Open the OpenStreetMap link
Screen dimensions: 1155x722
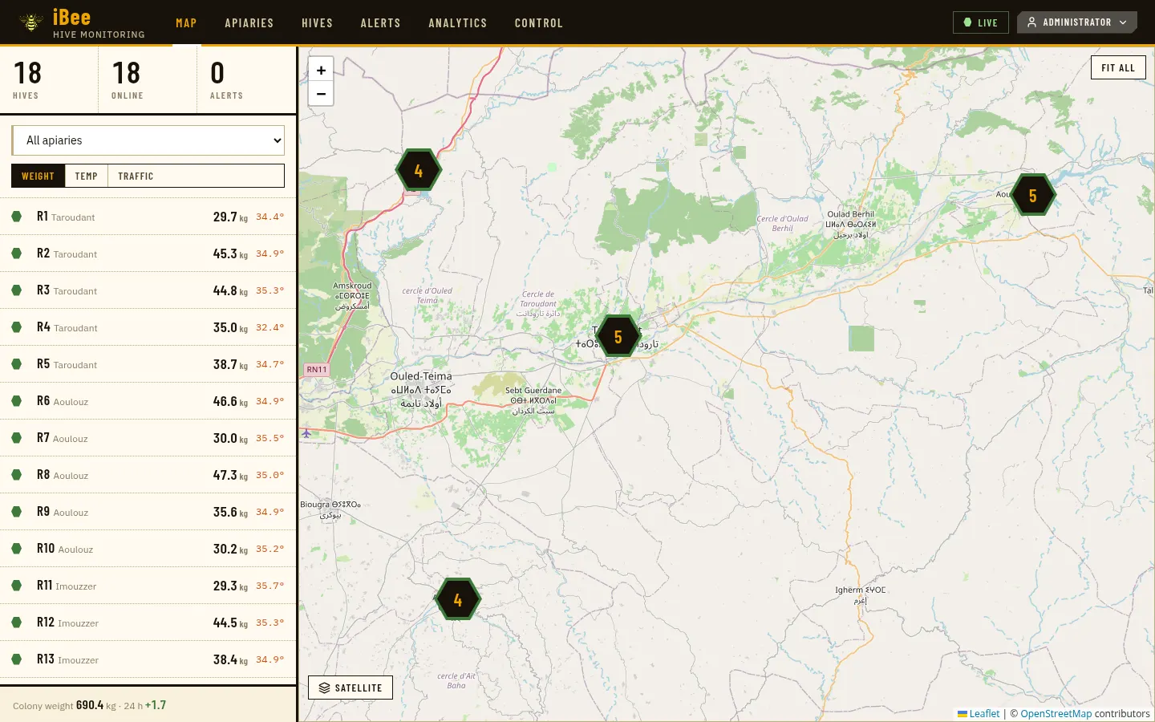(x=1056, y=713)
